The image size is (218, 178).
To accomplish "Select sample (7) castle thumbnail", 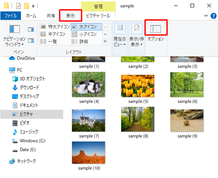I will point(89,121).
